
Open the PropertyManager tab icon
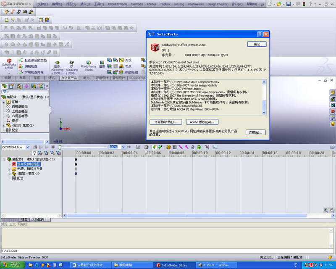click(x=12, y=86)
